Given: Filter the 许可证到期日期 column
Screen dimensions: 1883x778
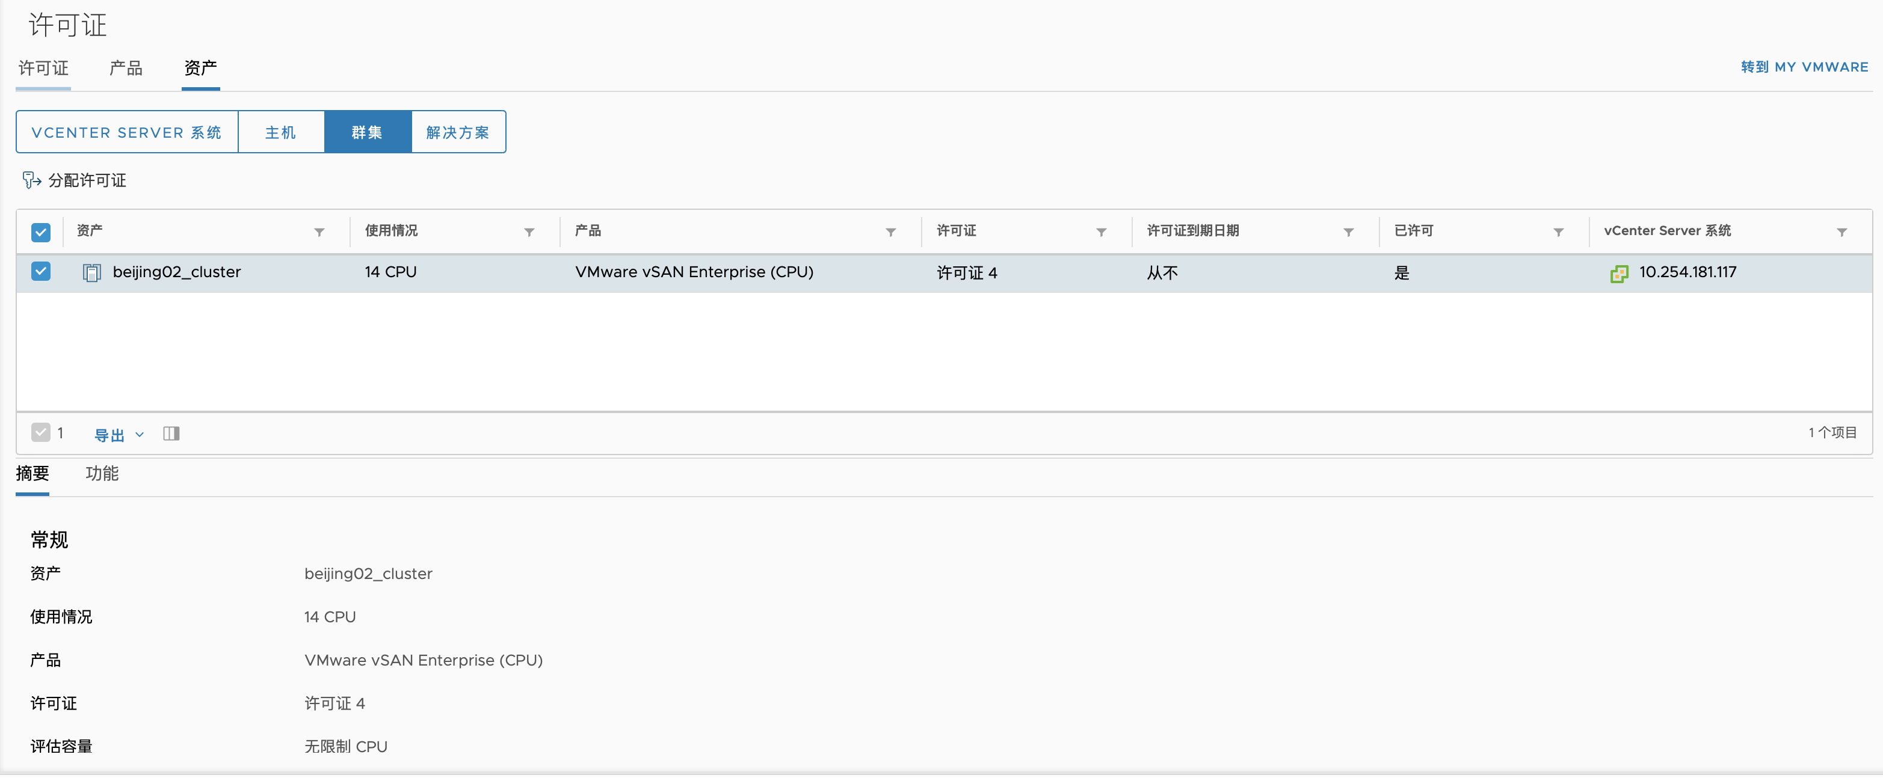Looking at the screenshot, I should click(1349, 232).
